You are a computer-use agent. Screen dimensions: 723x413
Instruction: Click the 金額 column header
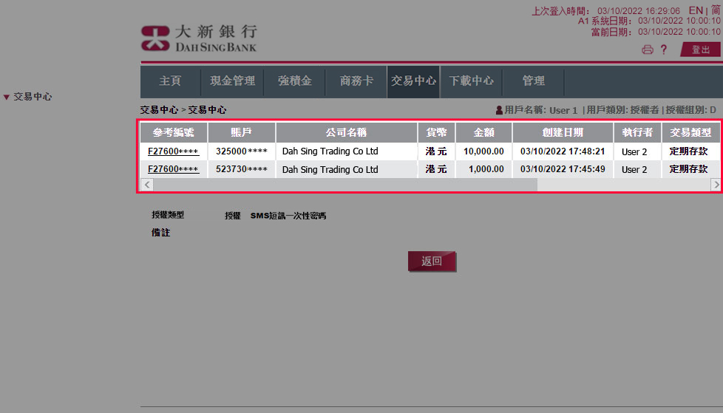pos(483,133)
